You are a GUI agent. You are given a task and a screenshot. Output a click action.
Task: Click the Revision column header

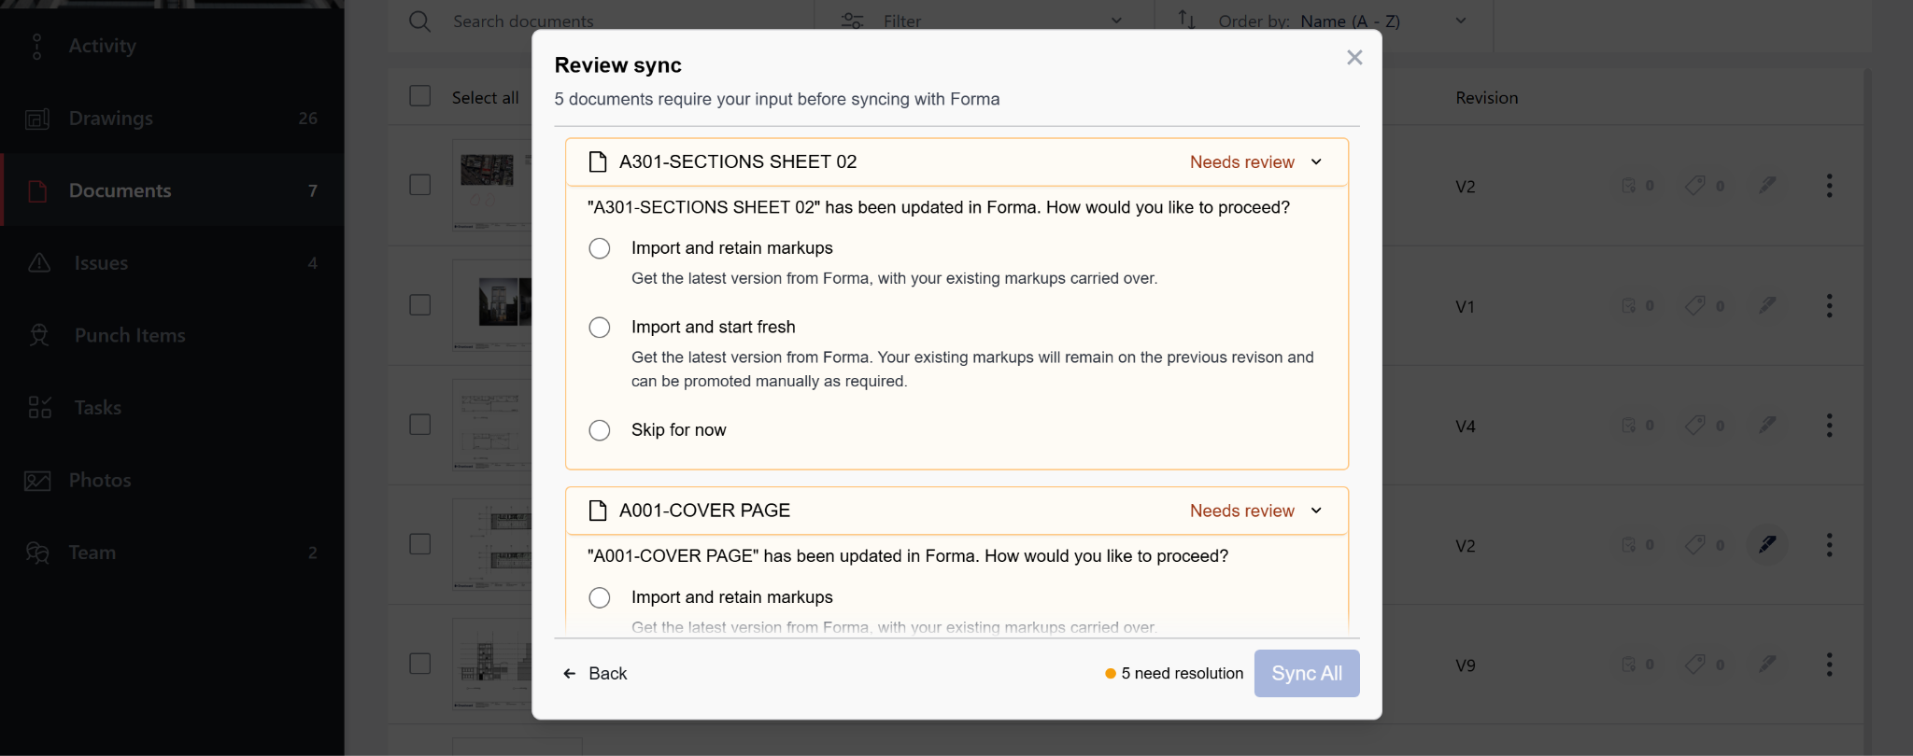tap(1486, 98)
